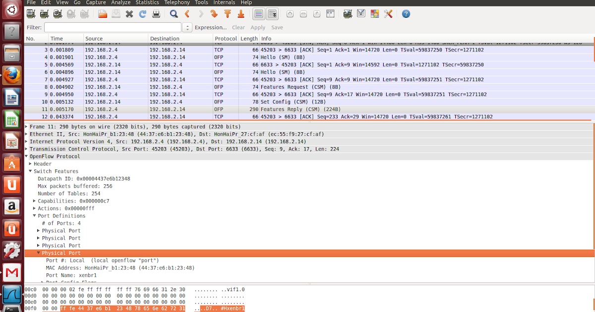Screen dimensions: 595x312
Task: Select 'Datapath ID: 0x00004437e6b12348' line
Action: [84, 179]
